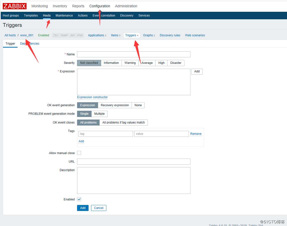Add a new tag row
This screenshot has width=287, height=226.
click(81, 141)
